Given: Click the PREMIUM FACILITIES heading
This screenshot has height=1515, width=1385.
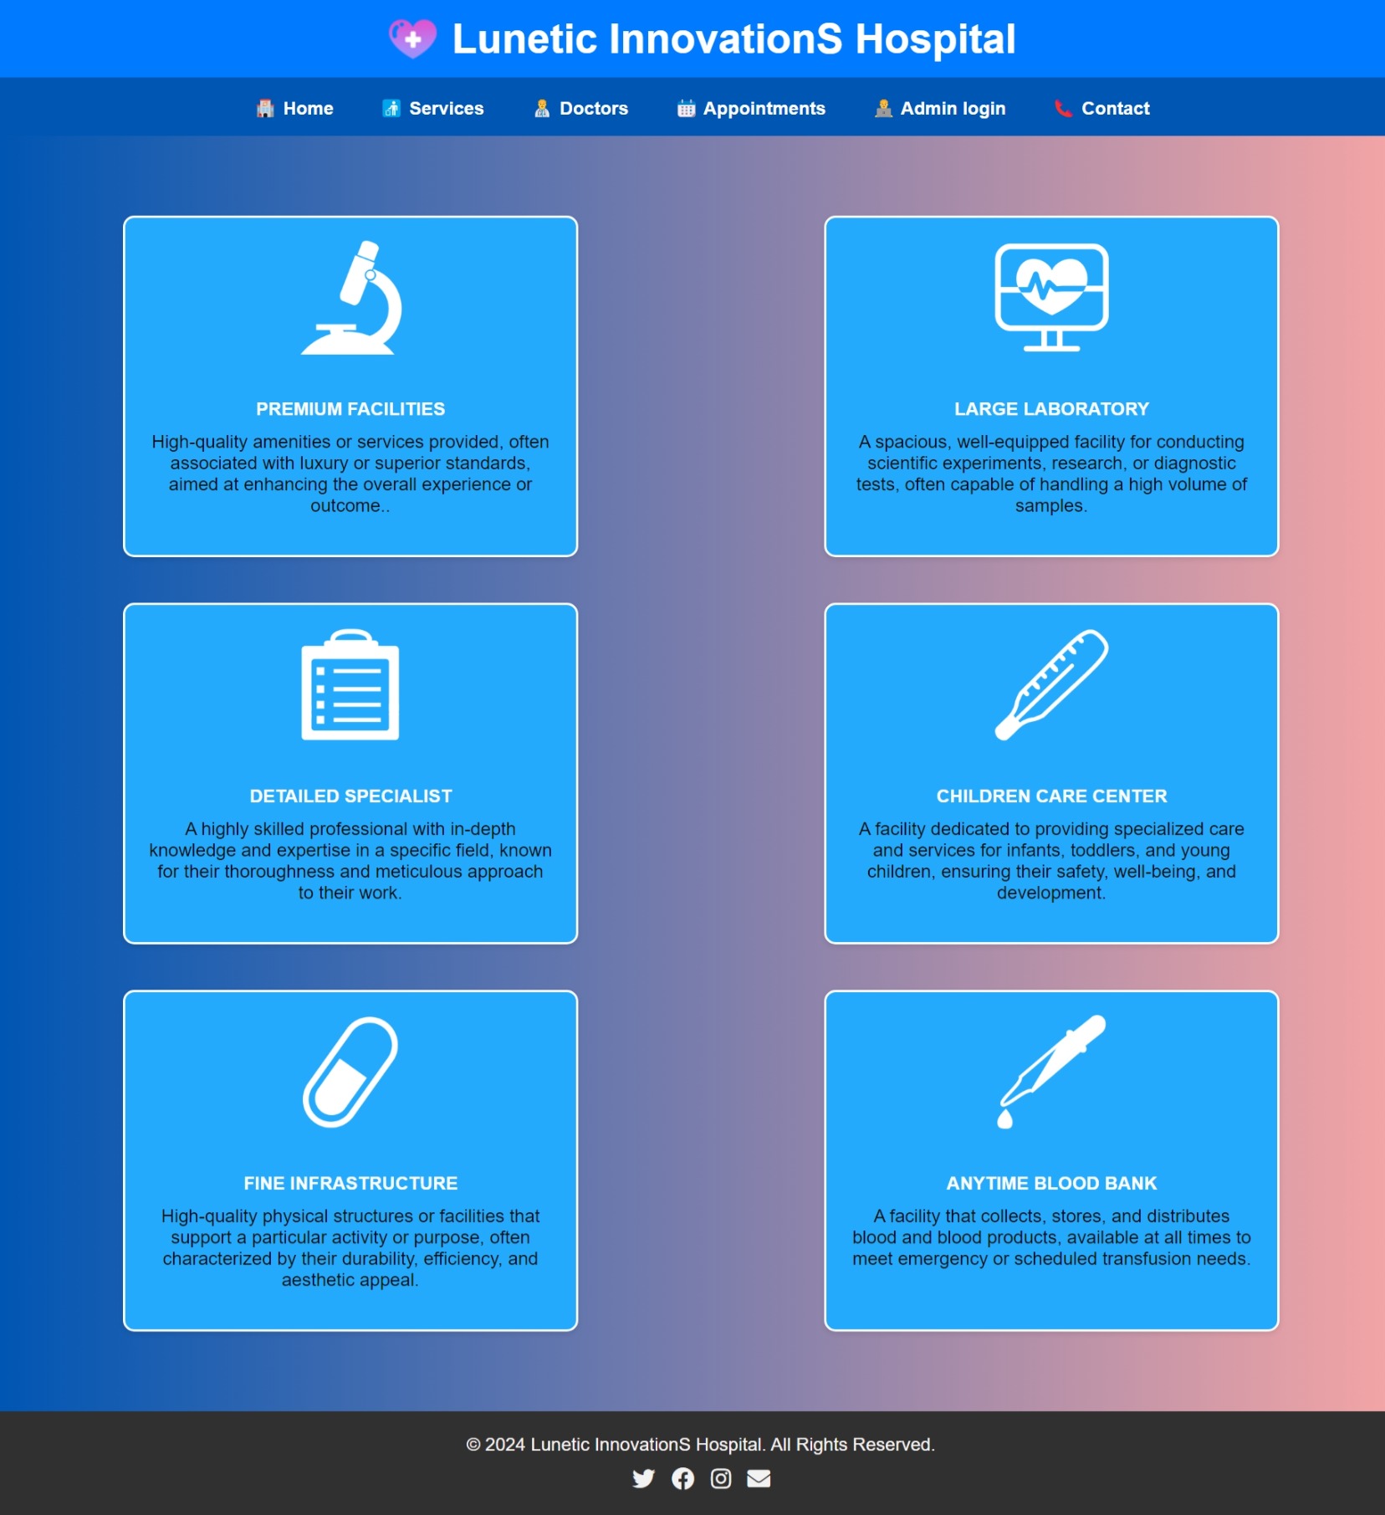Looking at the screenshot, I should point(350,409).
